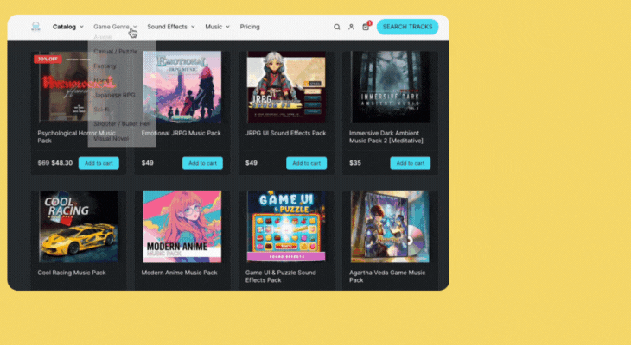Viewport: 631px width, 345px height.
Task: Expand the Catalog dropdown
Action: point(68,27)
